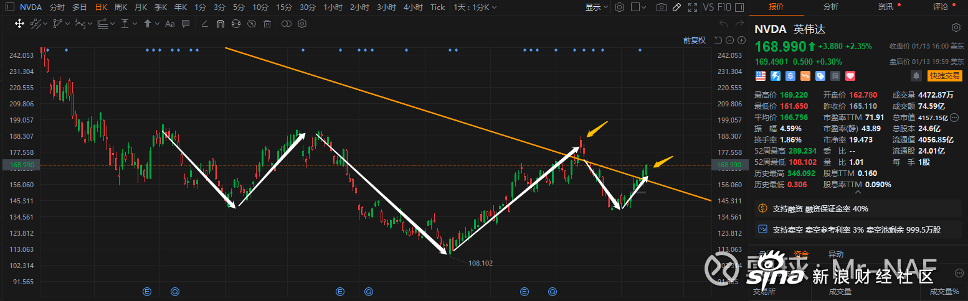Redo the drawing action
This screenshot has height=301, width=968.
740,24
